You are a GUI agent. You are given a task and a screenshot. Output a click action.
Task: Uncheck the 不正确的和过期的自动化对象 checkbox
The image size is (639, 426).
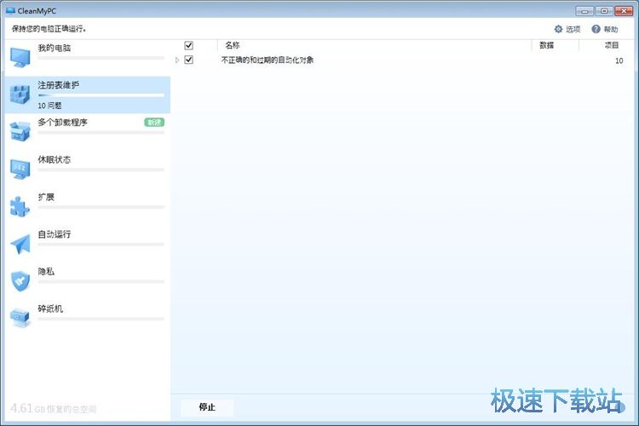point(188,60)
